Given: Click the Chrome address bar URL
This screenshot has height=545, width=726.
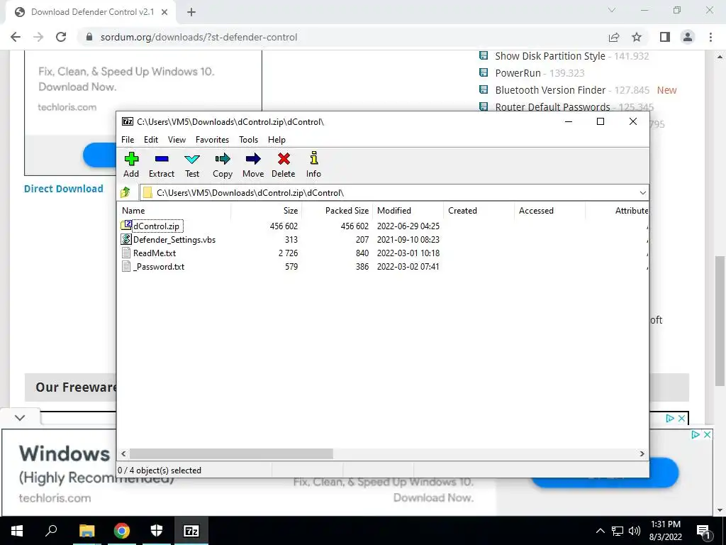Looking at the screenshot, I should coord(199,37).
